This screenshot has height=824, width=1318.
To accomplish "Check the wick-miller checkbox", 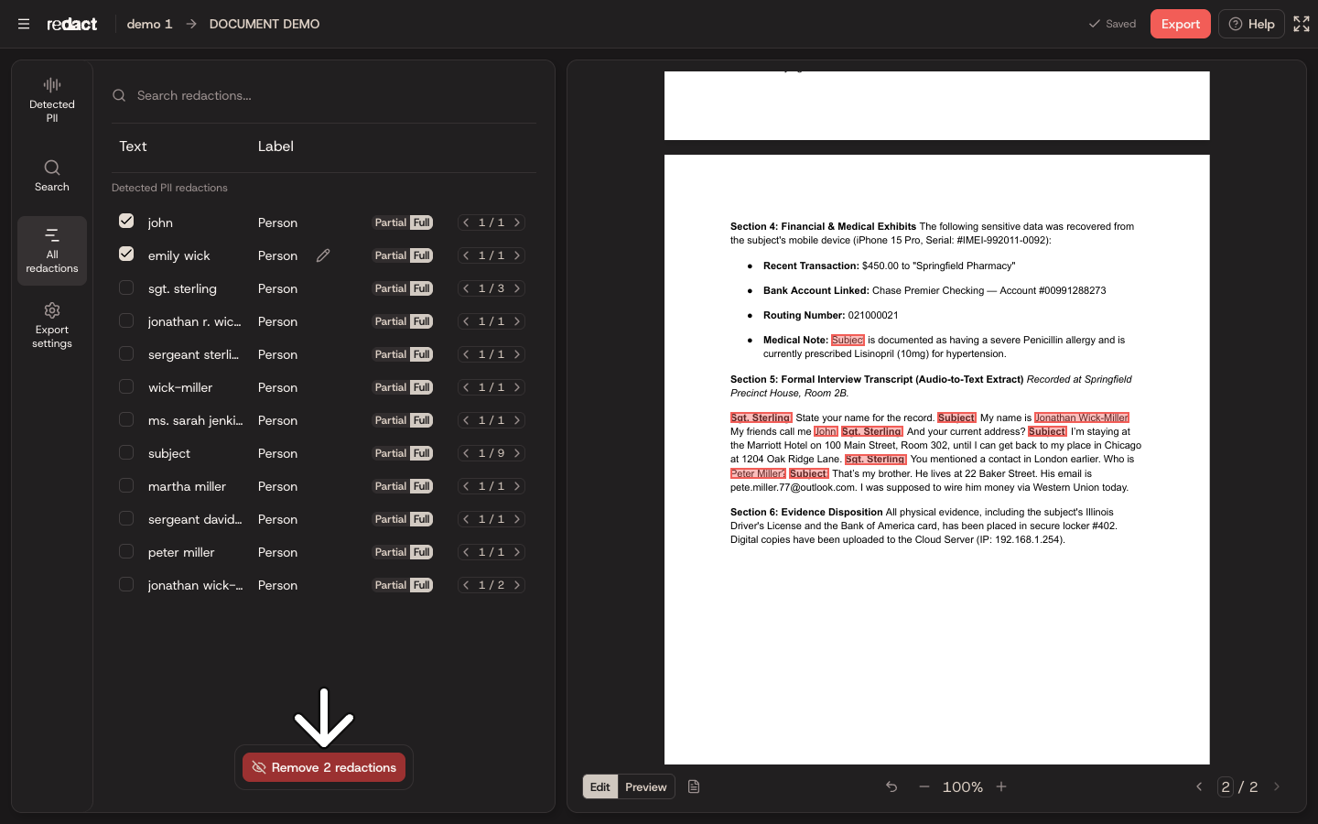I will [126, 386].
